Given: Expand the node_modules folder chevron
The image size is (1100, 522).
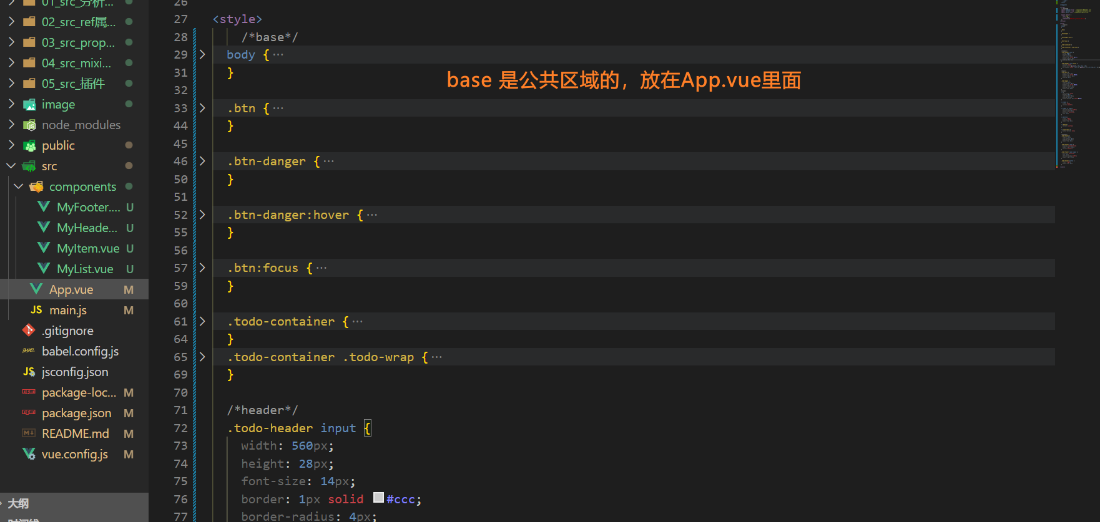Looking at the screenshot, I should (11, 125).
